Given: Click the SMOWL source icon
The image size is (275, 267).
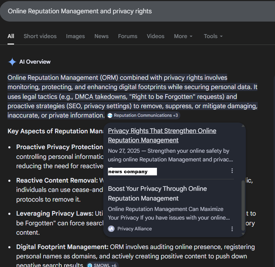Looking at the screenshot, I should pos(90,265).
